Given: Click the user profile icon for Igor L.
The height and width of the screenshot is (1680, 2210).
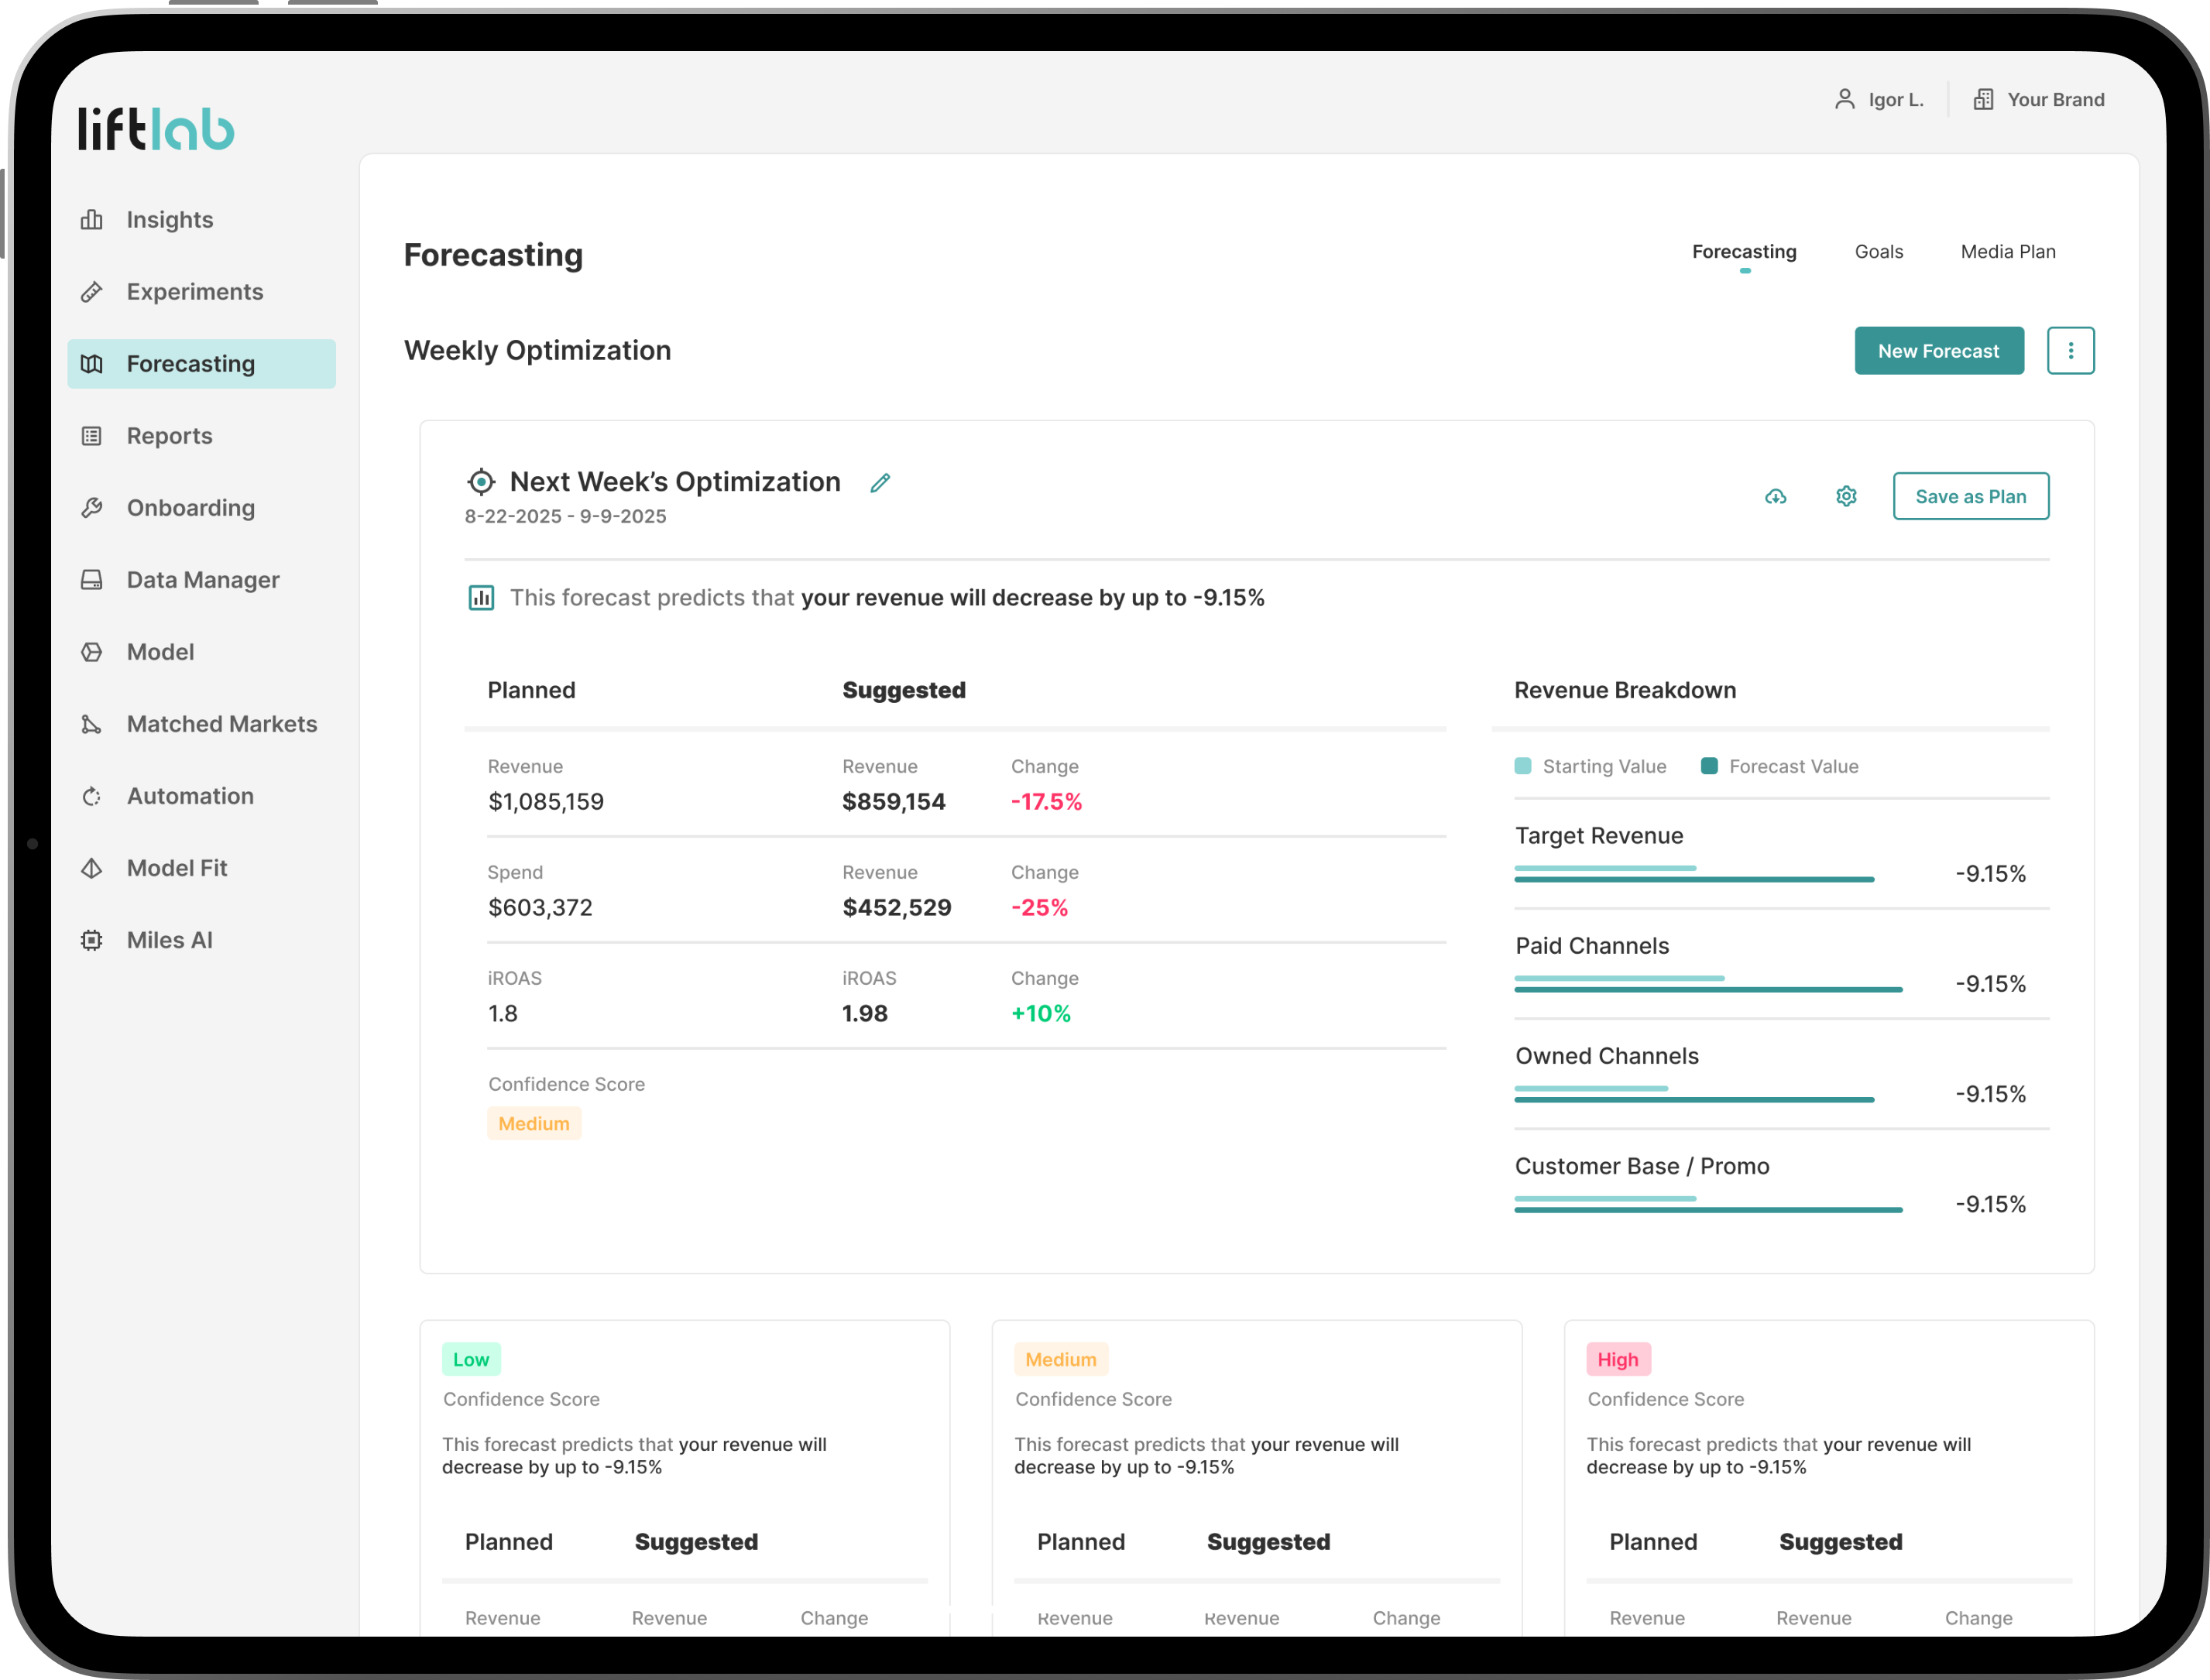Looking at the screenshot, I should (1844, 99).
